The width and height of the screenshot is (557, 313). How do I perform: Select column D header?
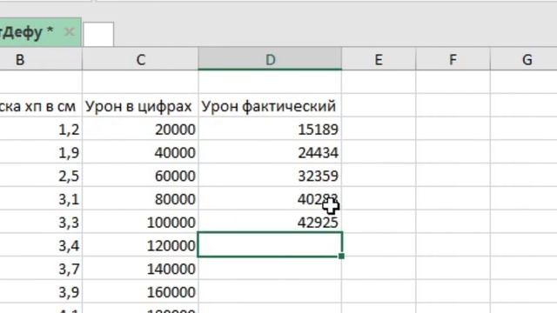[270, 59]
